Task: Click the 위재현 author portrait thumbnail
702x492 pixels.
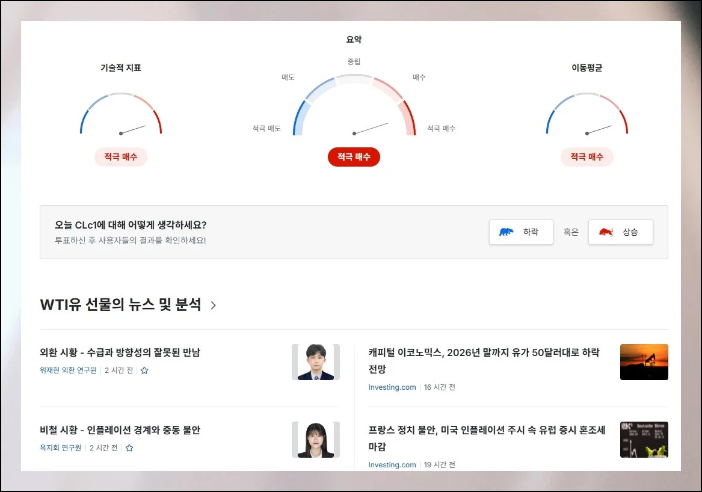Action: tap(316, 362)
